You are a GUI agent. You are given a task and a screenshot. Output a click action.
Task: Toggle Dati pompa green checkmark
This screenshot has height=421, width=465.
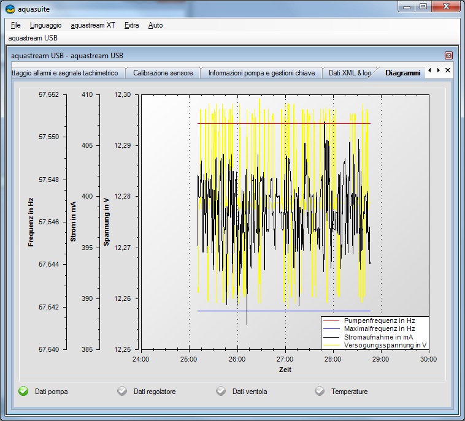point(23,391)
